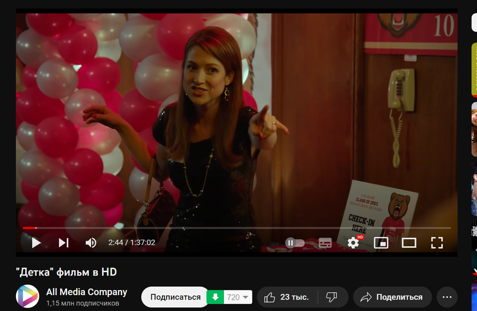Share the video via Поделиться
This screenshot has width=477, height=311.
(x=392, y=297)
